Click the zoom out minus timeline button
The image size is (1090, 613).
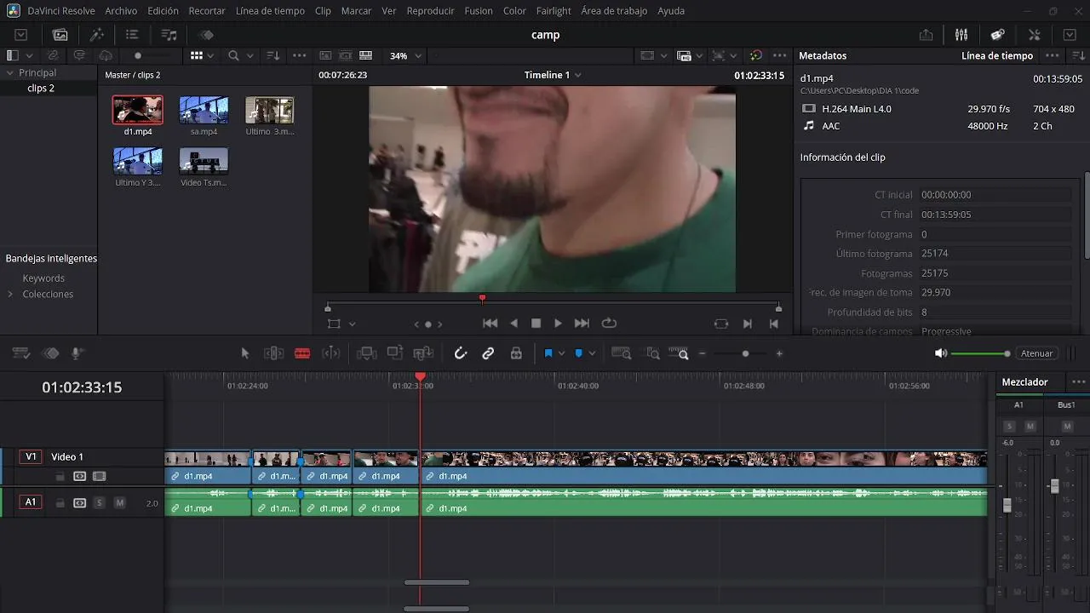click(x=702, y=353)
